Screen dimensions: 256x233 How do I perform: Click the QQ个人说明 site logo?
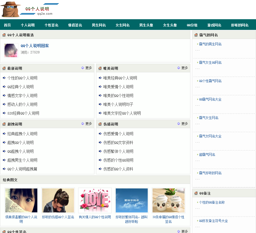point(30,9)
